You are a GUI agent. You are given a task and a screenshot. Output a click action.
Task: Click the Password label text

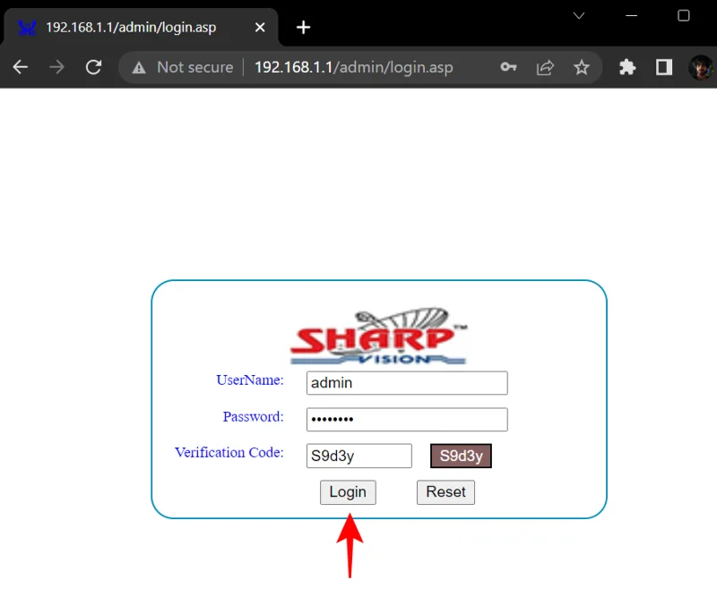click(x=253, y=416)
